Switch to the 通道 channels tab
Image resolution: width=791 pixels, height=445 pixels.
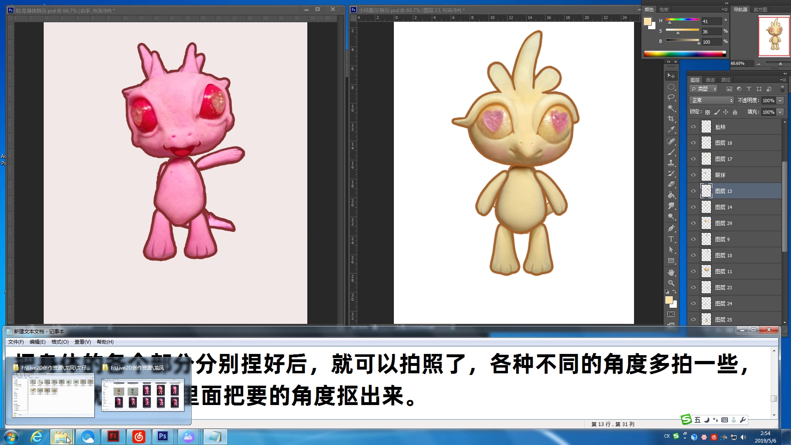(x=710, y=80)
